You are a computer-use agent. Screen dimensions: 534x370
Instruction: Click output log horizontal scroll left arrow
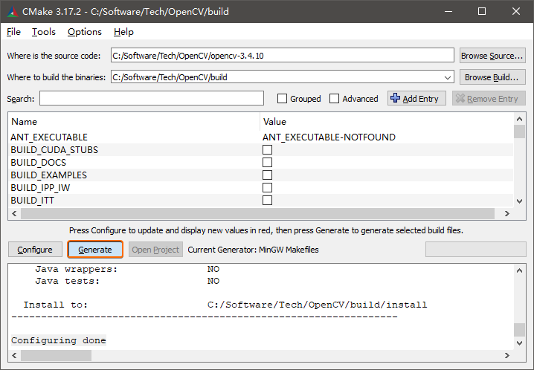click(14, 355)
